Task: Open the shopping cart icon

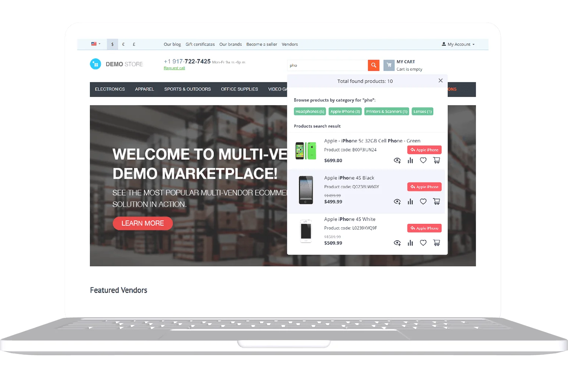Action: tap(389, 65)
